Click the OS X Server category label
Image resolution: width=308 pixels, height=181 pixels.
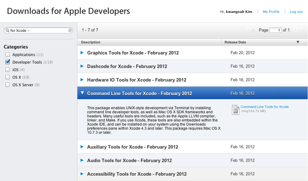pos(23,85)
